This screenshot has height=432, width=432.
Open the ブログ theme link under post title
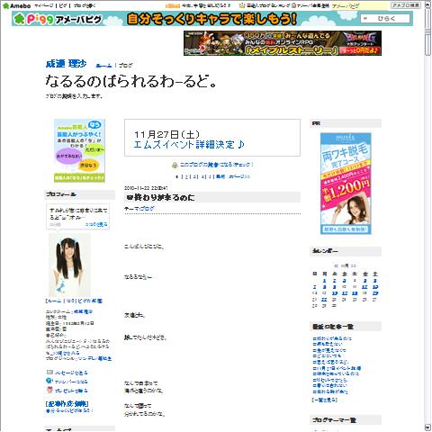coord(147,208)
